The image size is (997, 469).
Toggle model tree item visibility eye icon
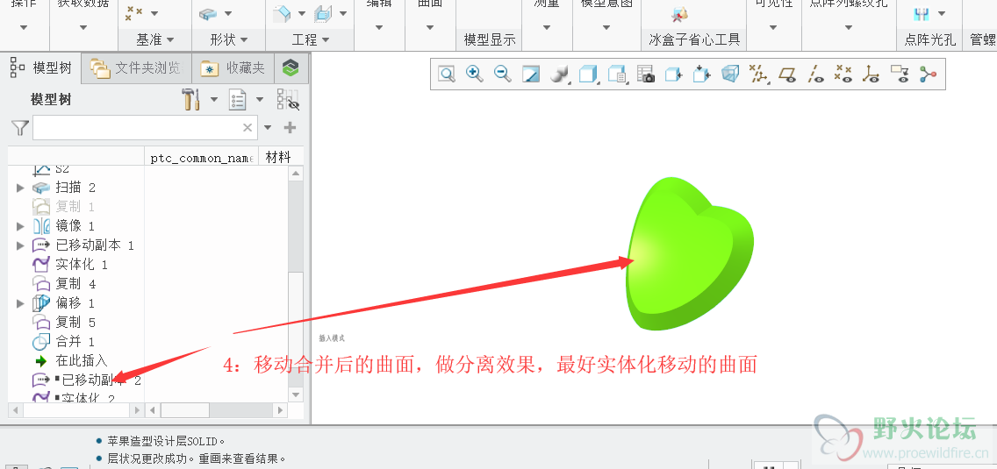(x=287, y=101)
